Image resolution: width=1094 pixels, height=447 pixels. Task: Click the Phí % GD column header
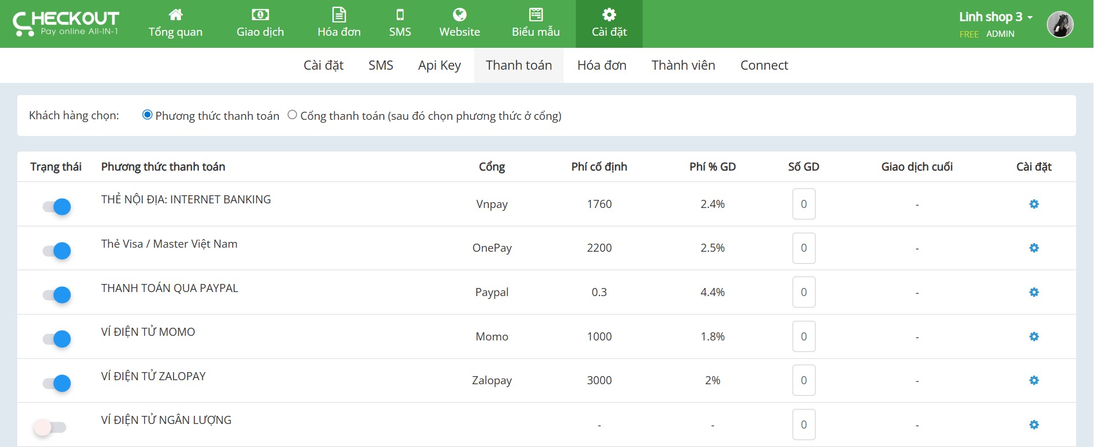tap(712, 166)
